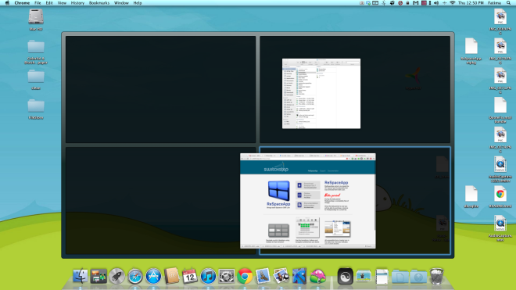Select the first folder under Mac HD
The image size is (516, 290).
tap(36, 47)
